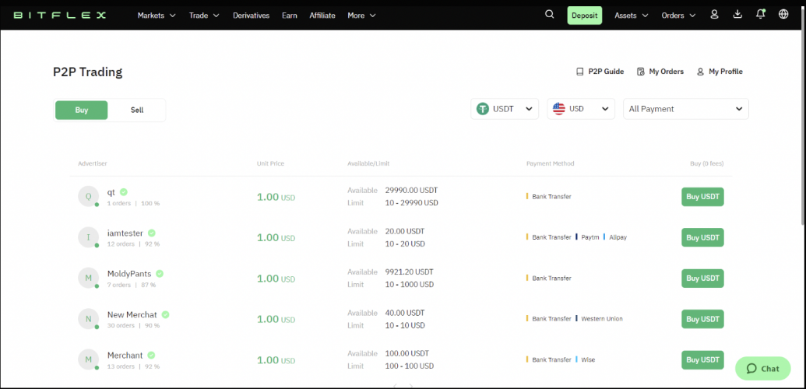Click the 9921.20 USDT available amount

(x=409, y=272)
